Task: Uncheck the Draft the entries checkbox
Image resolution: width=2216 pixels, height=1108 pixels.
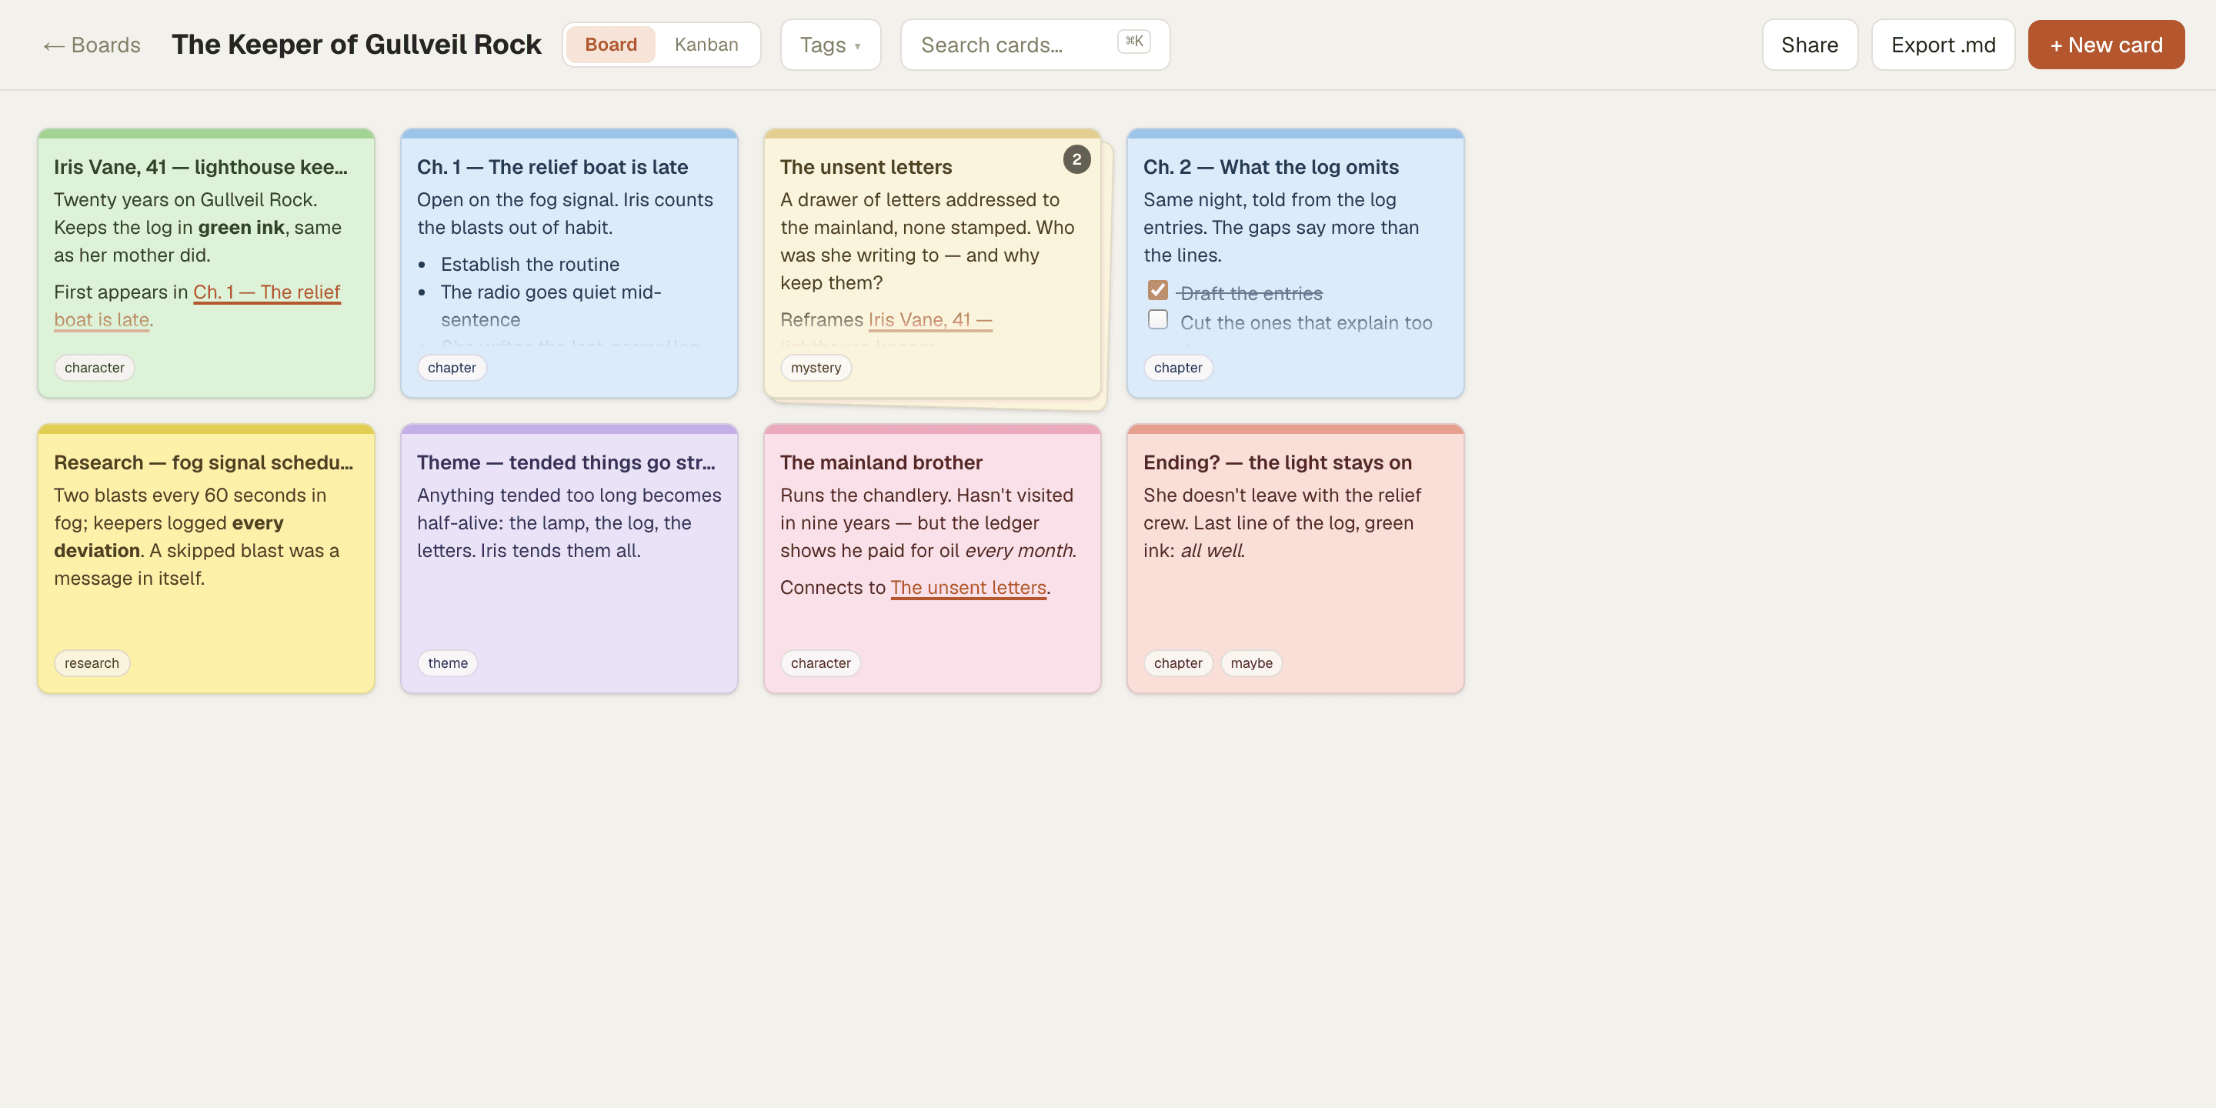Action: coord(1158,291)
